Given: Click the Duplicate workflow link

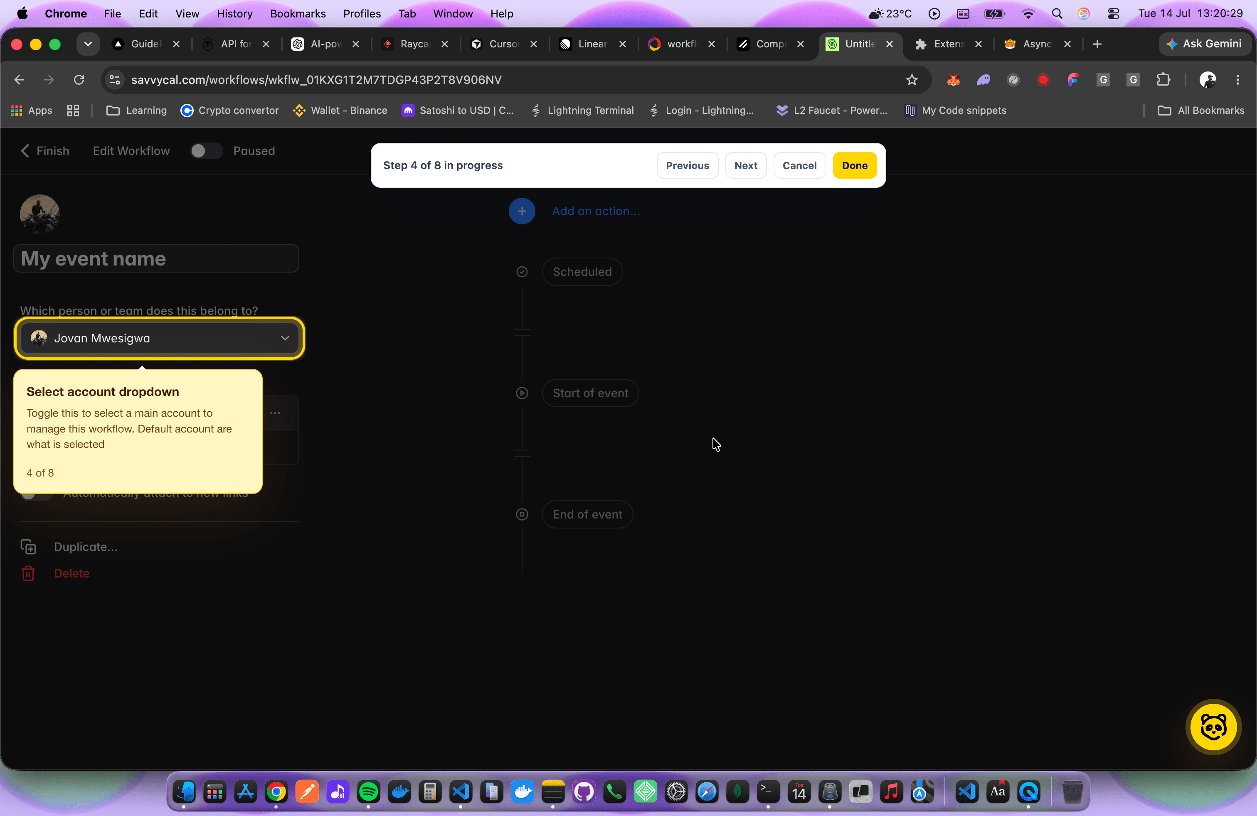Looking at the screenshot, I should tap(86, 547).
